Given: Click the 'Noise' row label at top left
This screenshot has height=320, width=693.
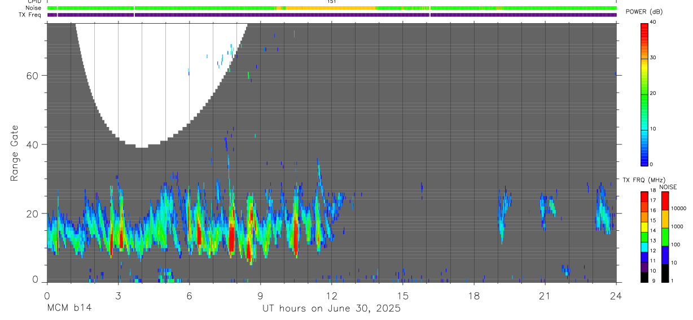Looking at the screenshot, I should (33, 8).
